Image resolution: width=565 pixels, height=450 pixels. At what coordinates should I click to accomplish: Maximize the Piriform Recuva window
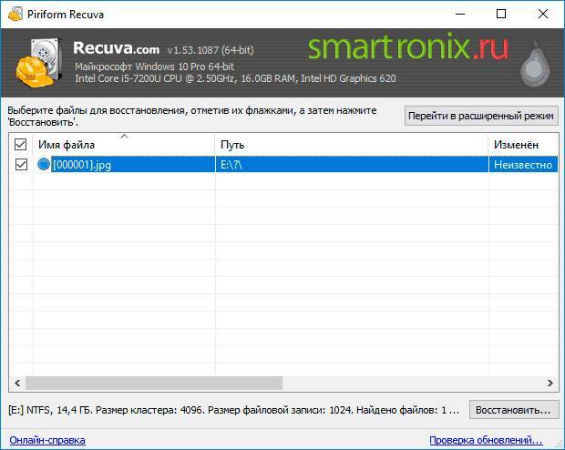501,14
